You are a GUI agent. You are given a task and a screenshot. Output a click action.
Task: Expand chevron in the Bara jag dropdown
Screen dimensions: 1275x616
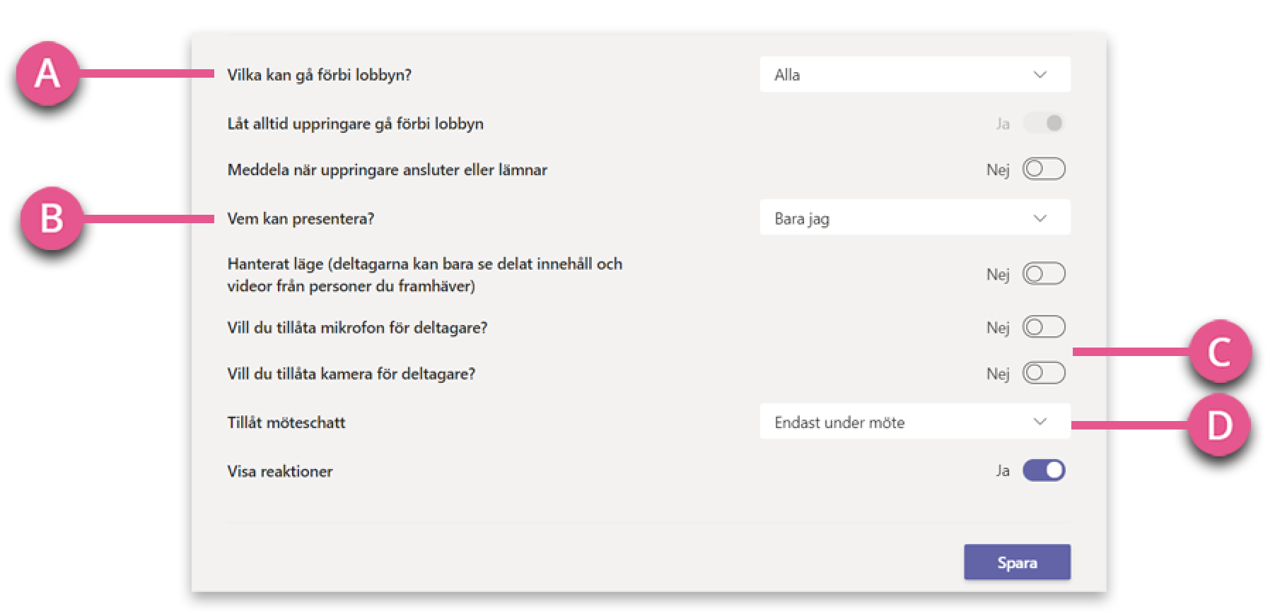[x=1040, y=218]
